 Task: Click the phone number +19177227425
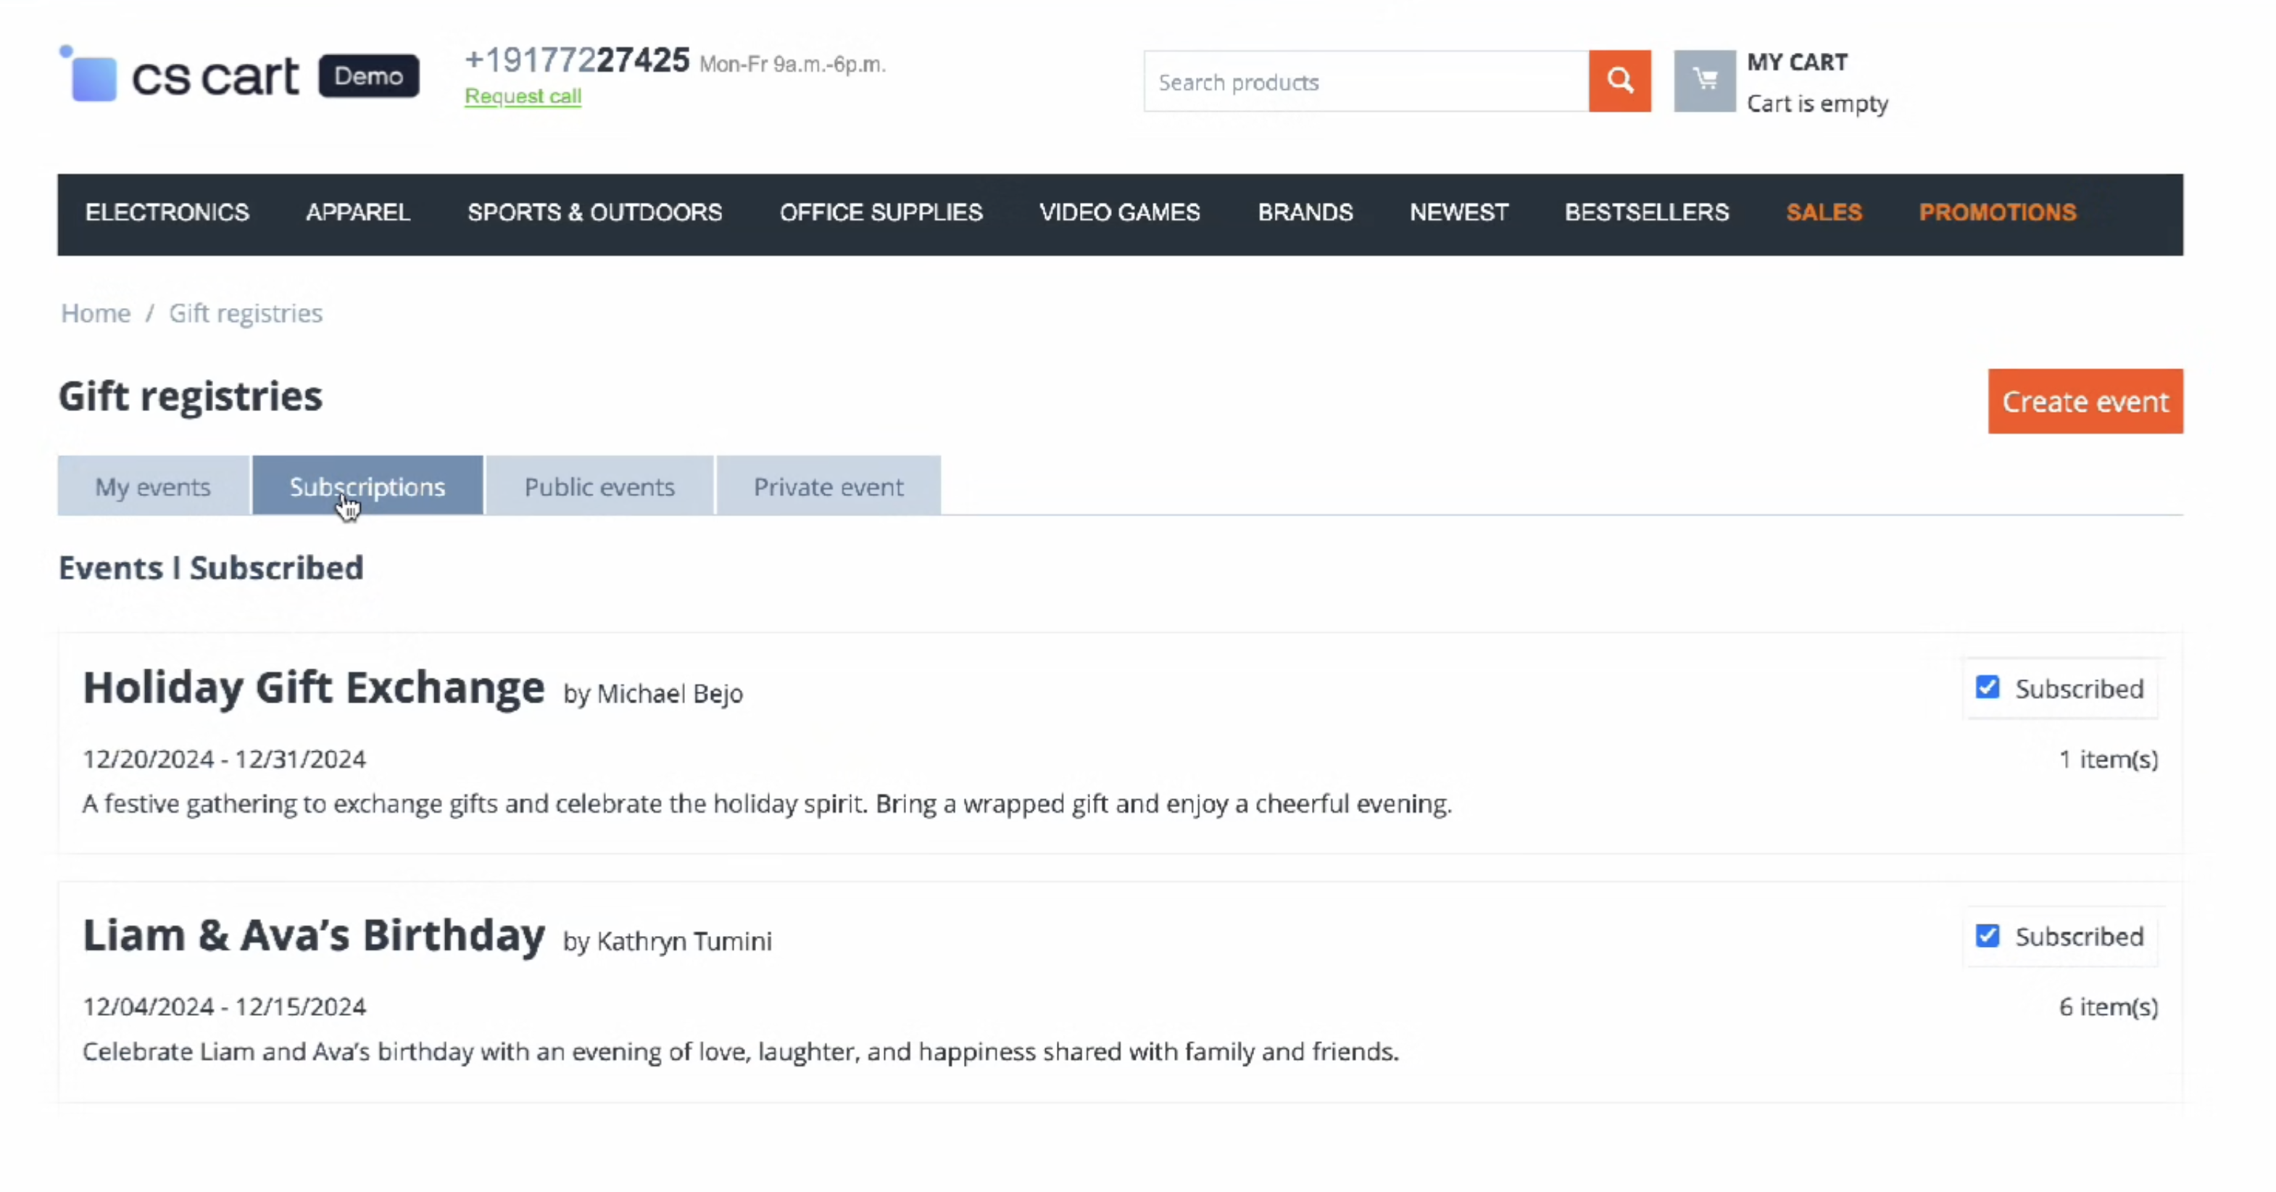tap(577, 60)
